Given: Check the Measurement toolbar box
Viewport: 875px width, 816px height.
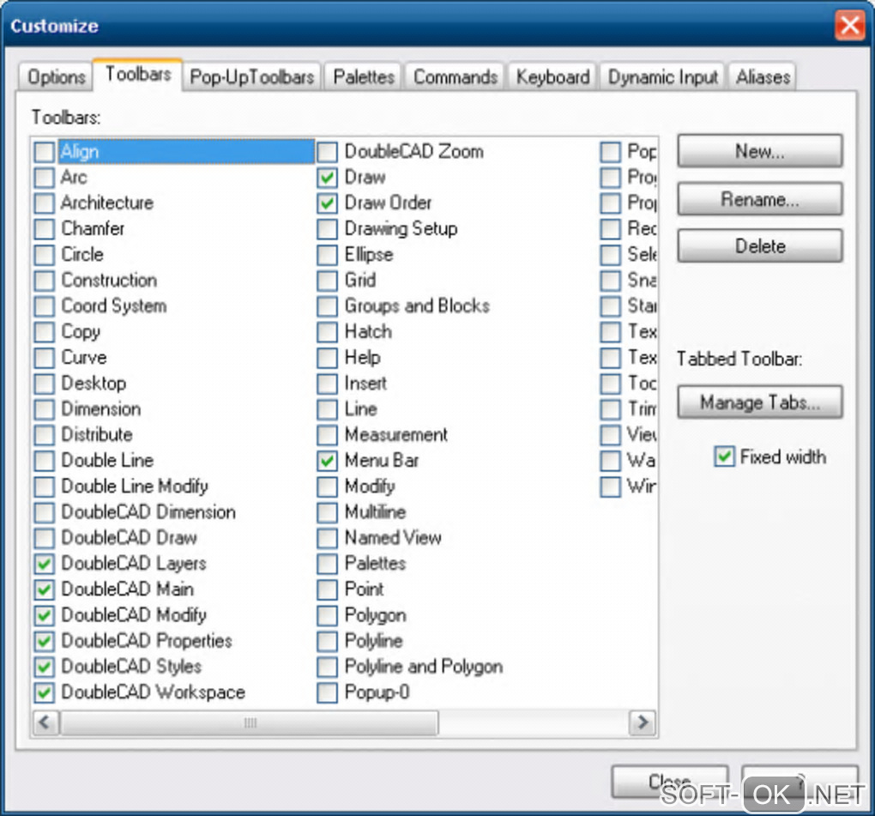Looking at the screenshot, I should [328, 435].
